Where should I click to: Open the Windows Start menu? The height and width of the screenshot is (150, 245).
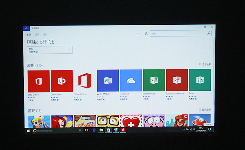point(28,130)
